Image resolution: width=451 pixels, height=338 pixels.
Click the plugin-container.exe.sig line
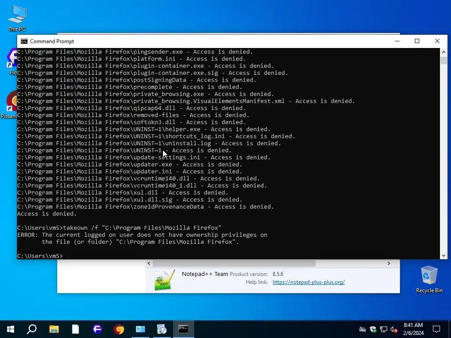click(152, 73)
